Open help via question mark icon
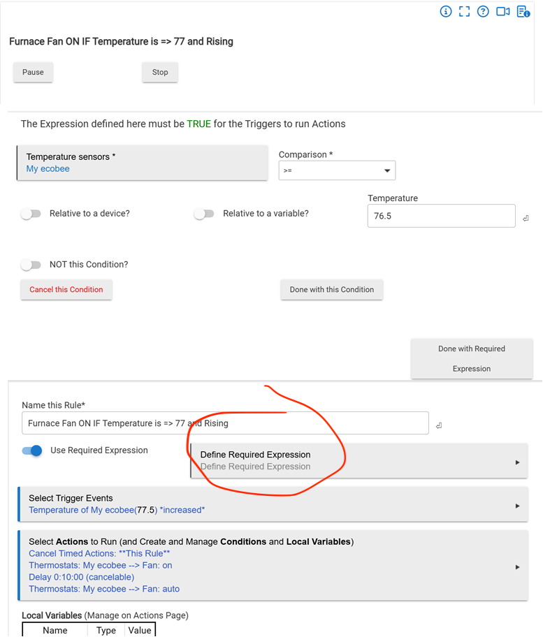 (483, 12)
